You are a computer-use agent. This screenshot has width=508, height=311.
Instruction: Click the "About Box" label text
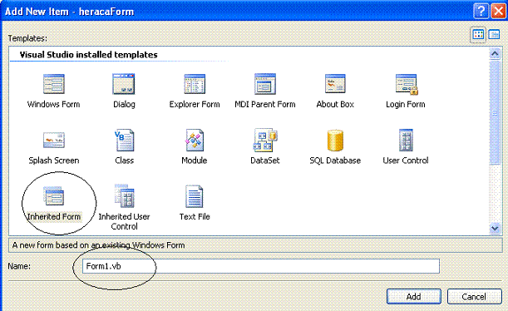point(335,104)
